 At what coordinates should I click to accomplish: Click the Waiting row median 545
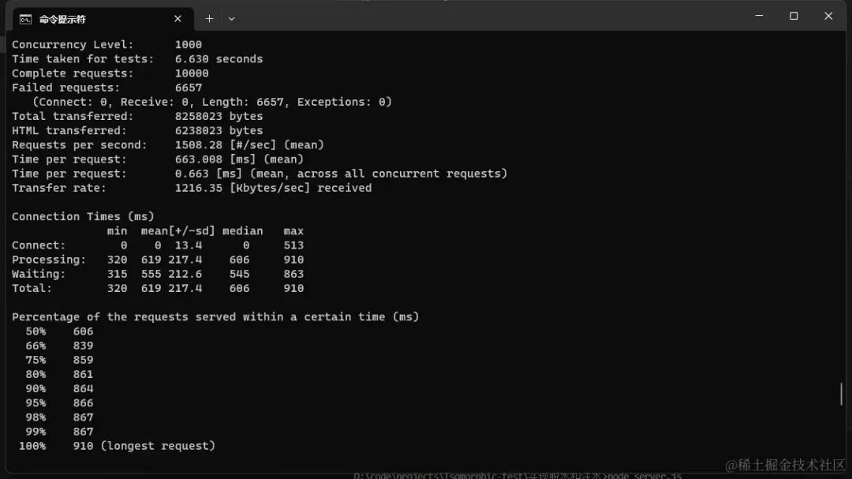point(239,274)
